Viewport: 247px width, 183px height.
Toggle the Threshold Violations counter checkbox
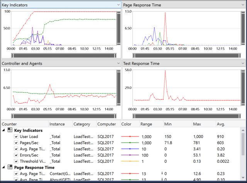16,161
